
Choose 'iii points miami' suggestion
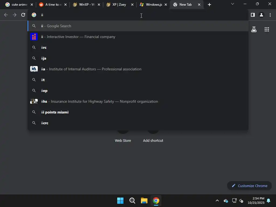click(x=138, y=112)
